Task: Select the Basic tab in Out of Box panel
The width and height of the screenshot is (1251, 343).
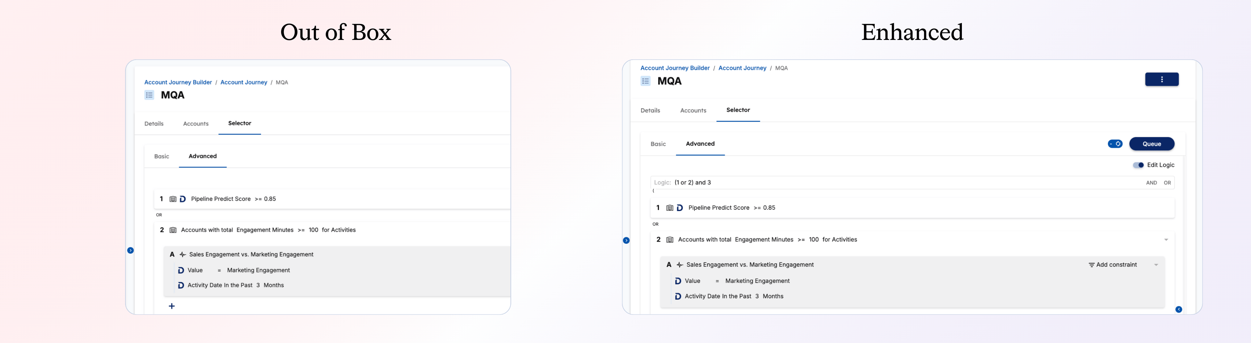Action: 161,156
